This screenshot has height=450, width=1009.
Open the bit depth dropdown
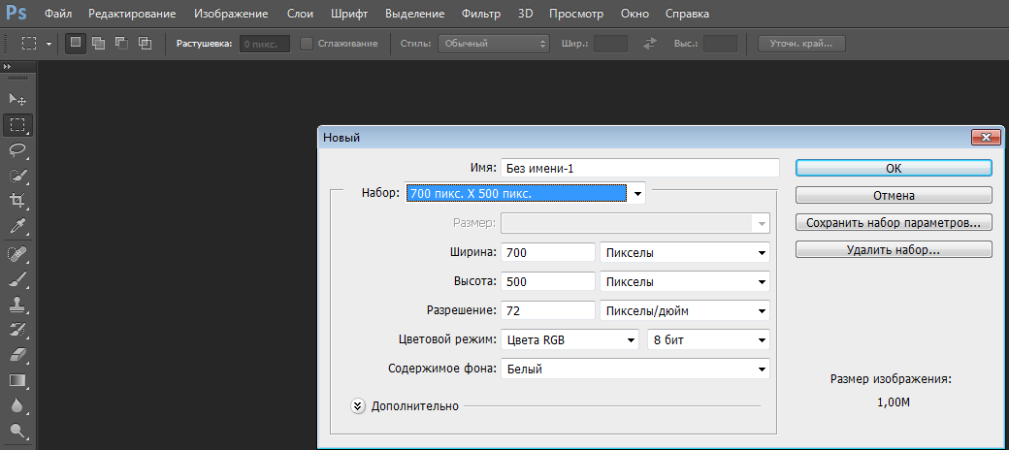[x=708, y=340]
